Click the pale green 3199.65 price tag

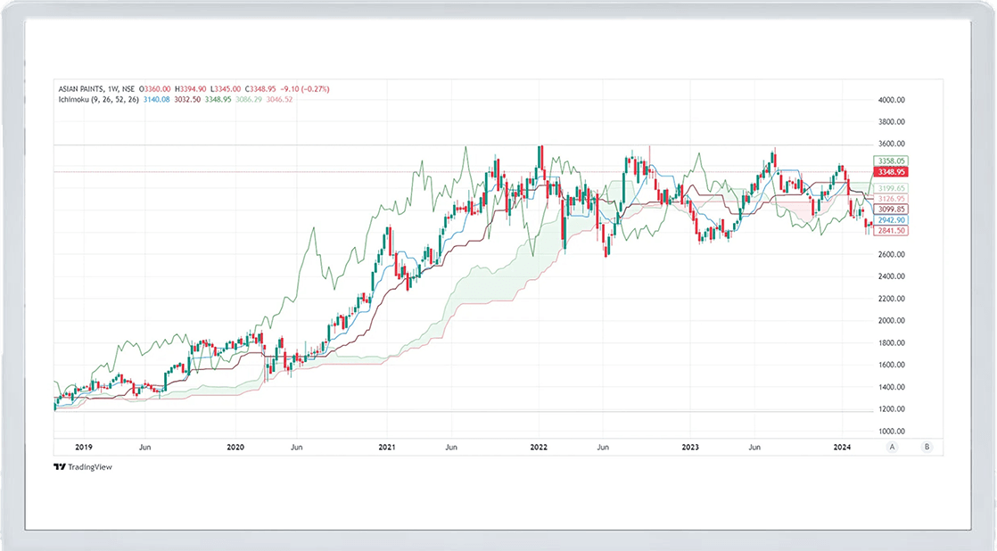[891, 189]
